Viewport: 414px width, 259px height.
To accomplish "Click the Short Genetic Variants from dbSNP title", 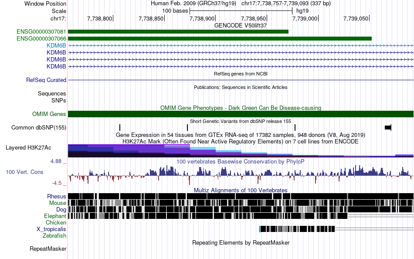I will (241, 121).
